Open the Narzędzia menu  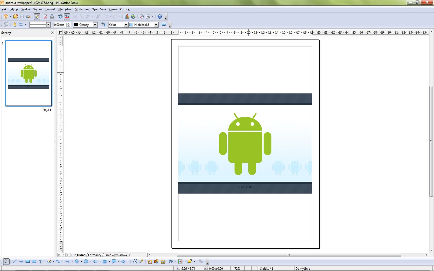coord(65,9)
